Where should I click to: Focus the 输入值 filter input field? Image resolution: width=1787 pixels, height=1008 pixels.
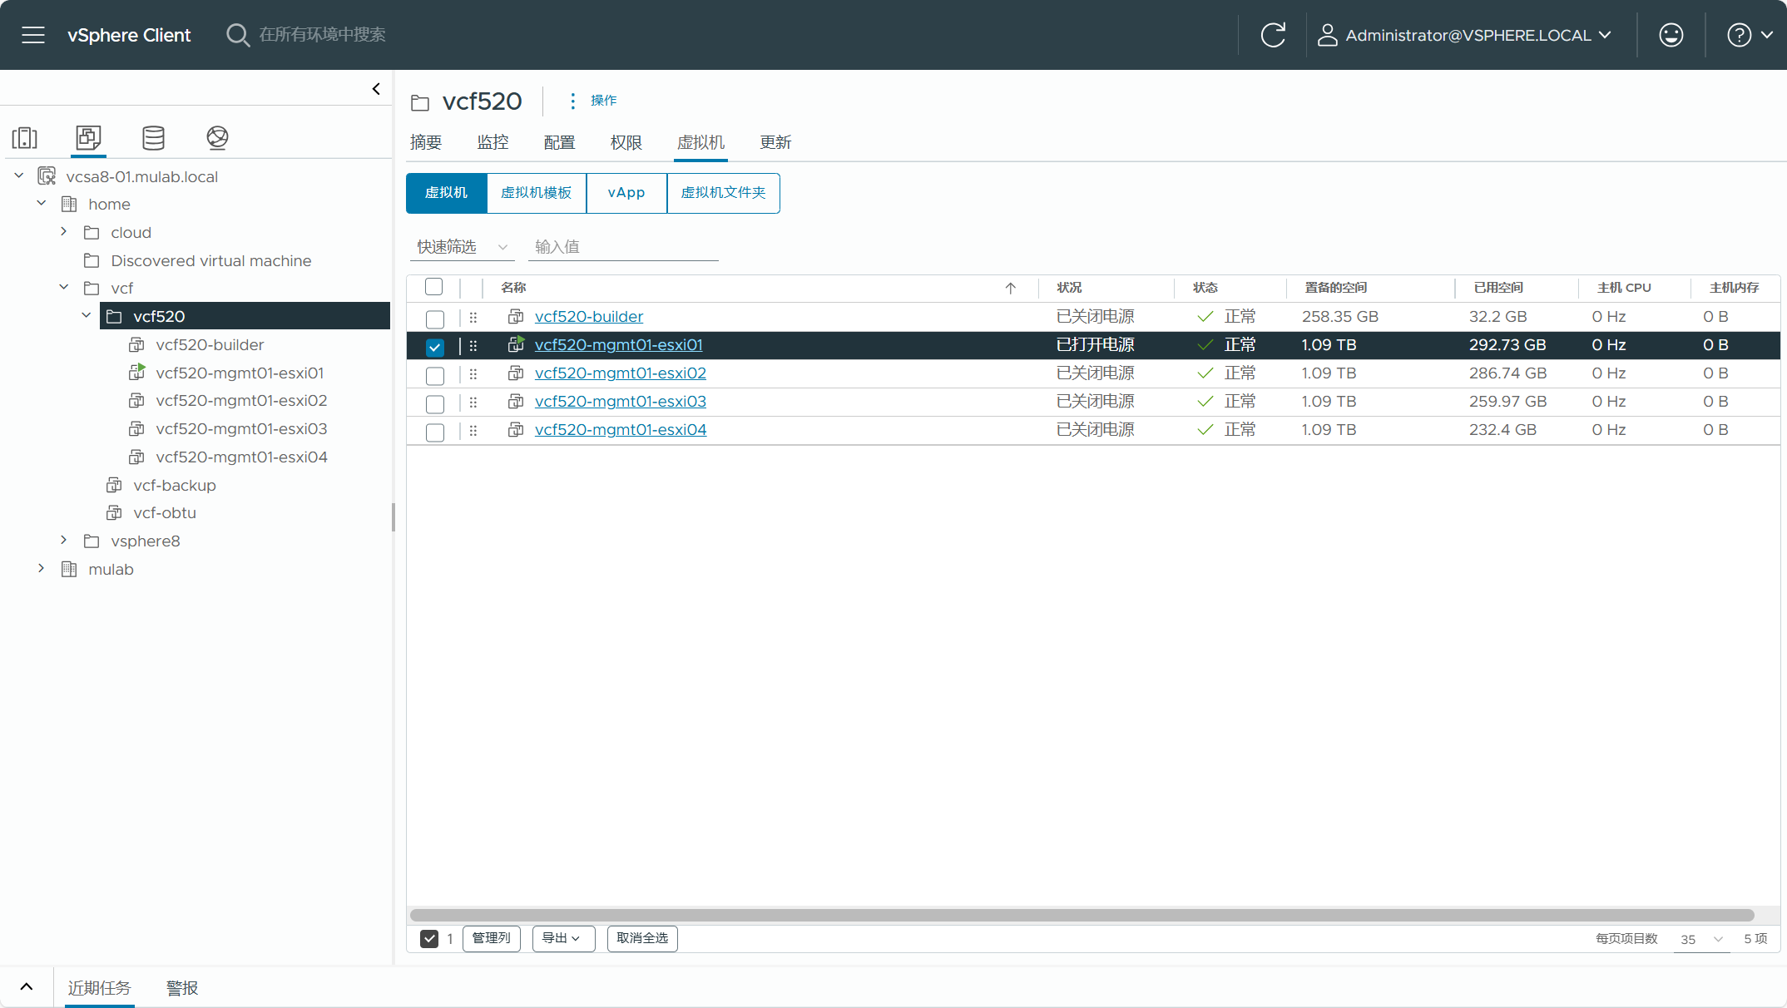pyautogui.click(x=623, y=247)
